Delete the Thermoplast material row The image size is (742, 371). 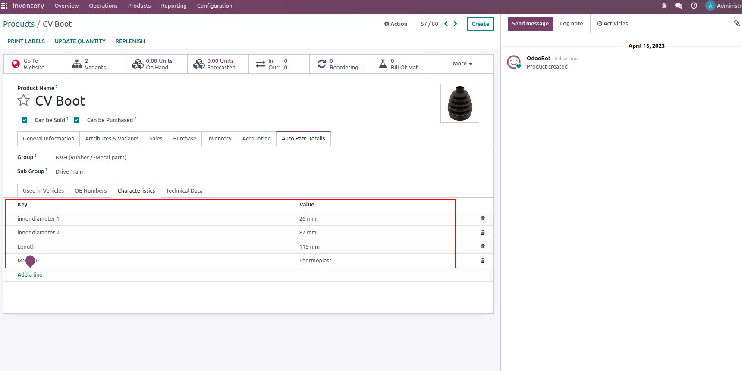[x=482, y=261]
